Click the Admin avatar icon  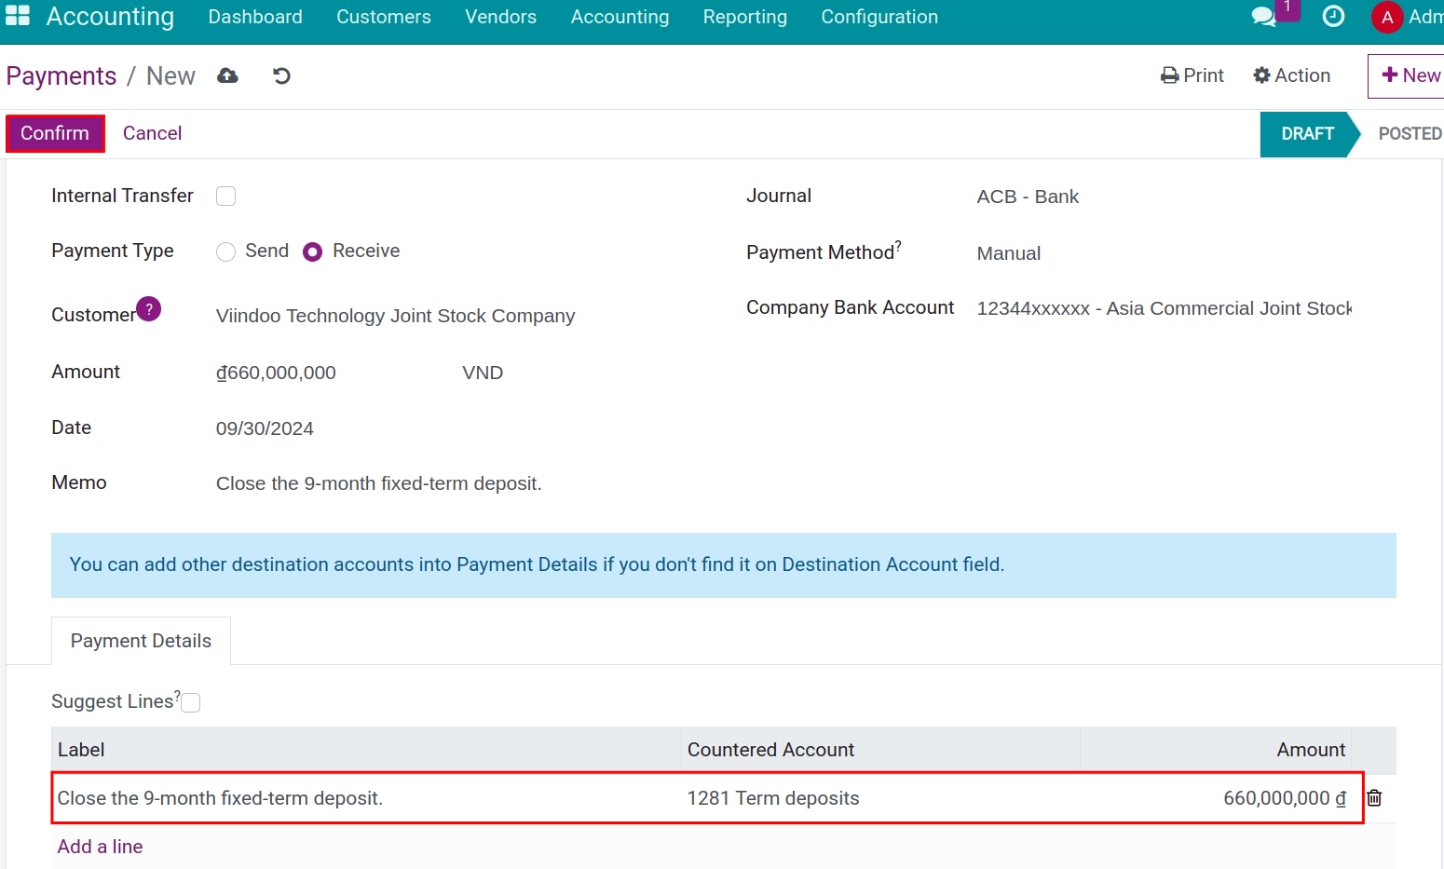[1385, 17]
